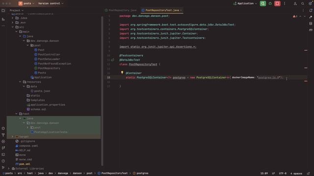The image size is (314, 176).
Task: Open the Problems tool window icon
Action: [x=3, y=161]
